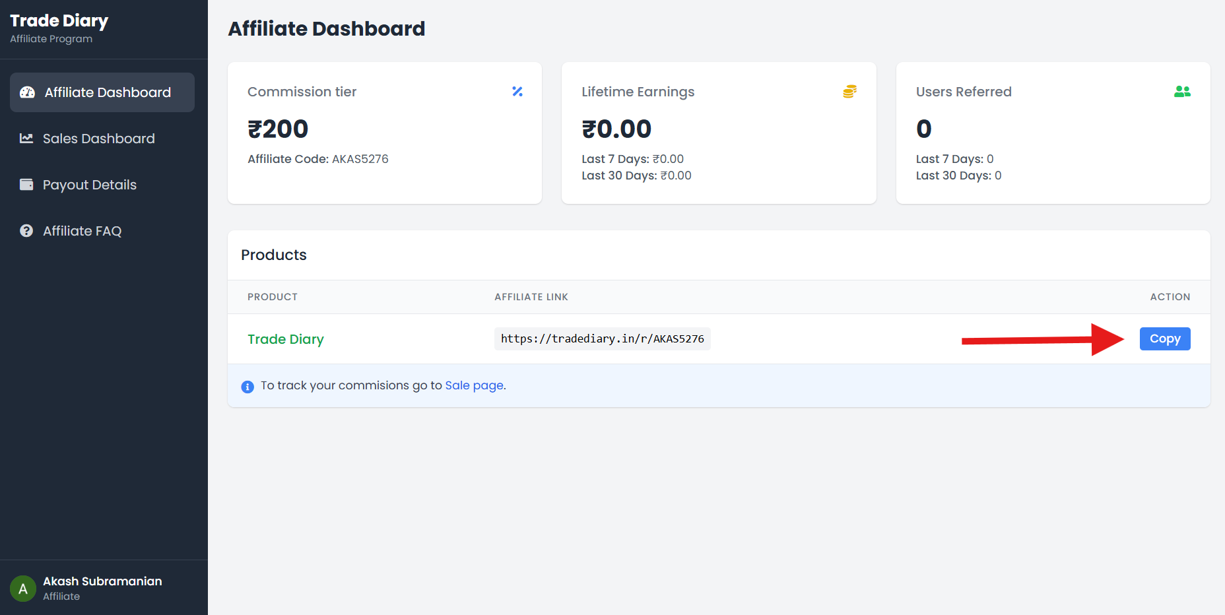Click the Affiliate role label under username
The height and width of the screenshot is (615, 1225).
click(61, 597)
